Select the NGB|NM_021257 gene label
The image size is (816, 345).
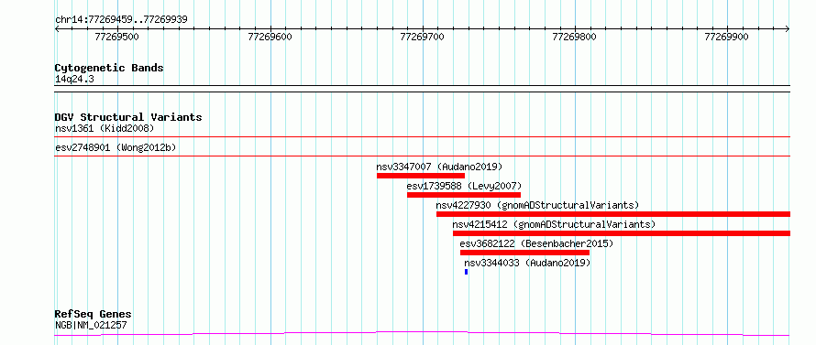click(91, 326)
